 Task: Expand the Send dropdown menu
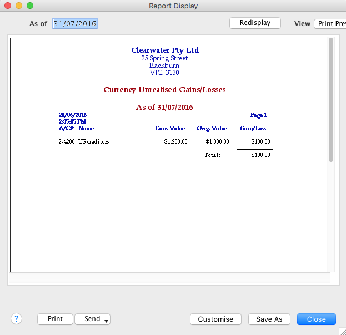coord(92,319)
